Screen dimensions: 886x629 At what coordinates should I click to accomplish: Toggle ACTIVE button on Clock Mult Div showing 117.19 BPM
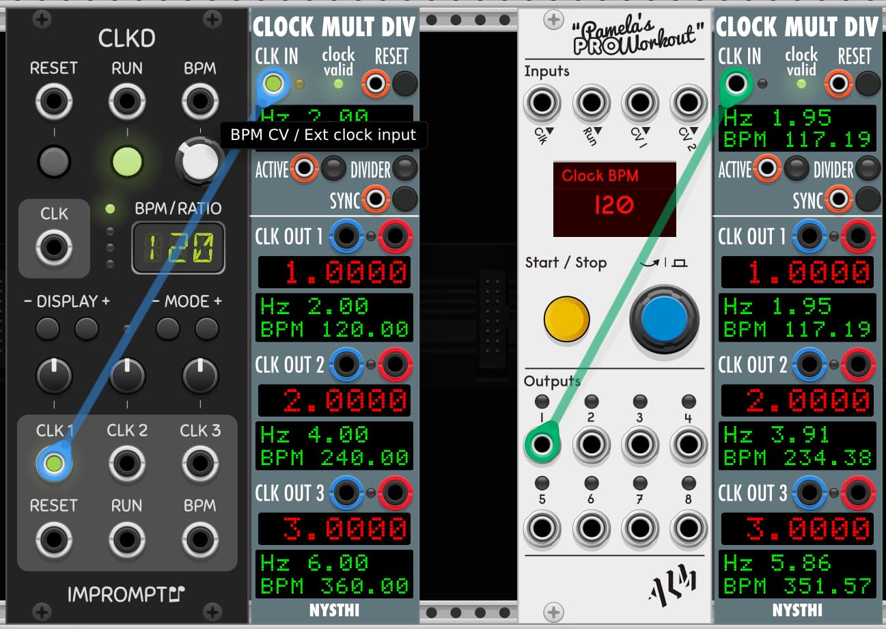[x=797, y=168]
